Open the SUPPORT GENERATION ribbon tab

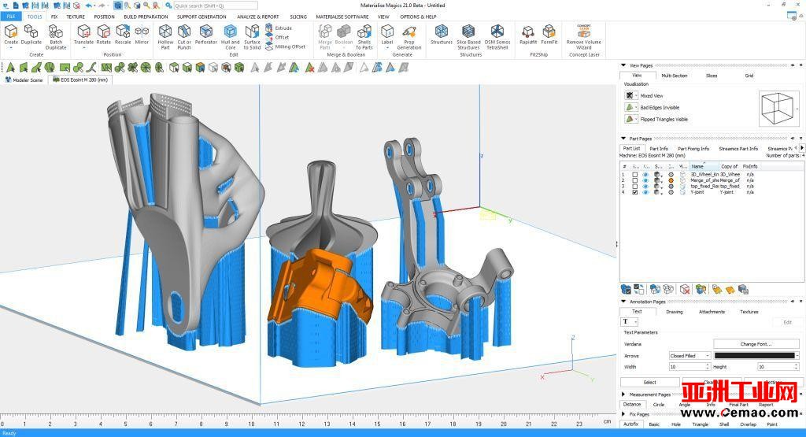(x=201, y=17)
